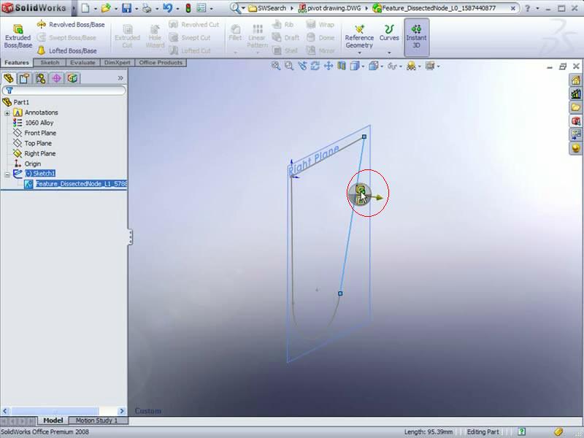This screenshot has width=584, height=438.
Task: Switch to the Office Products tab
Action: tap(161, 63)
